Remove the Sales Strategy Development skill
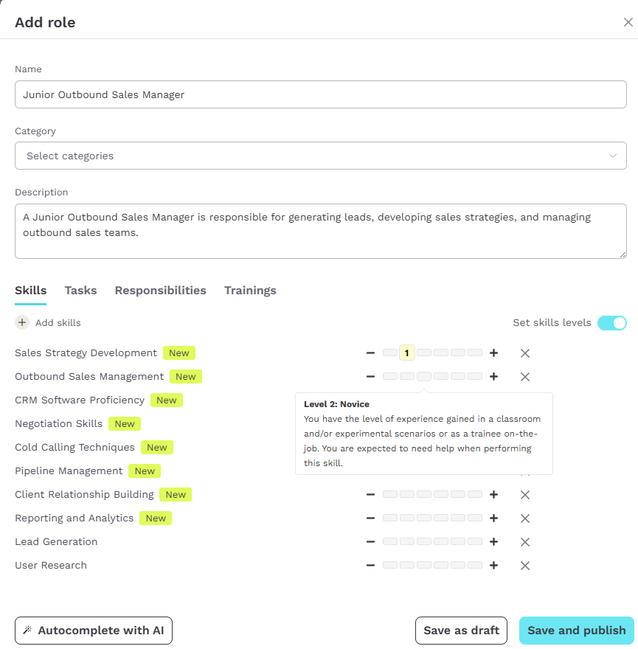638x649 pixels. (525, 353)
